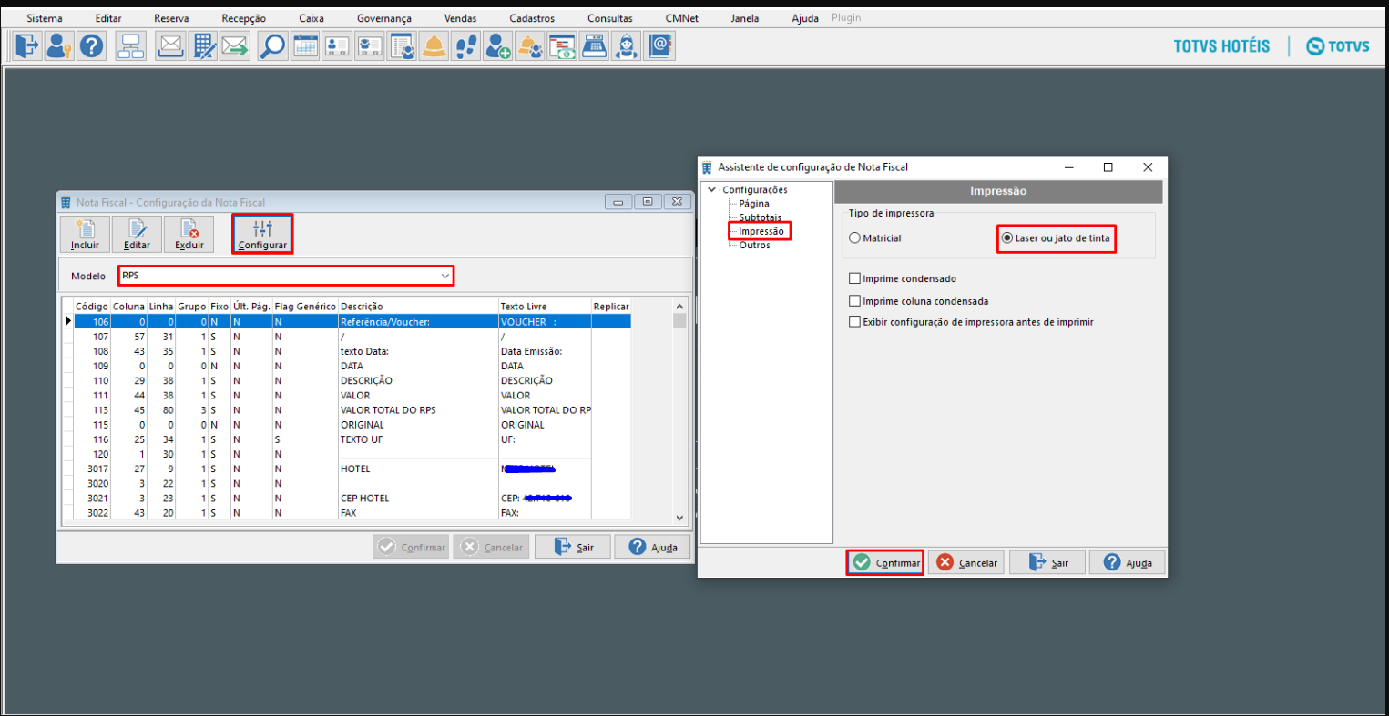
Task: Click the Código column header
Action: [x=92, y=307]
